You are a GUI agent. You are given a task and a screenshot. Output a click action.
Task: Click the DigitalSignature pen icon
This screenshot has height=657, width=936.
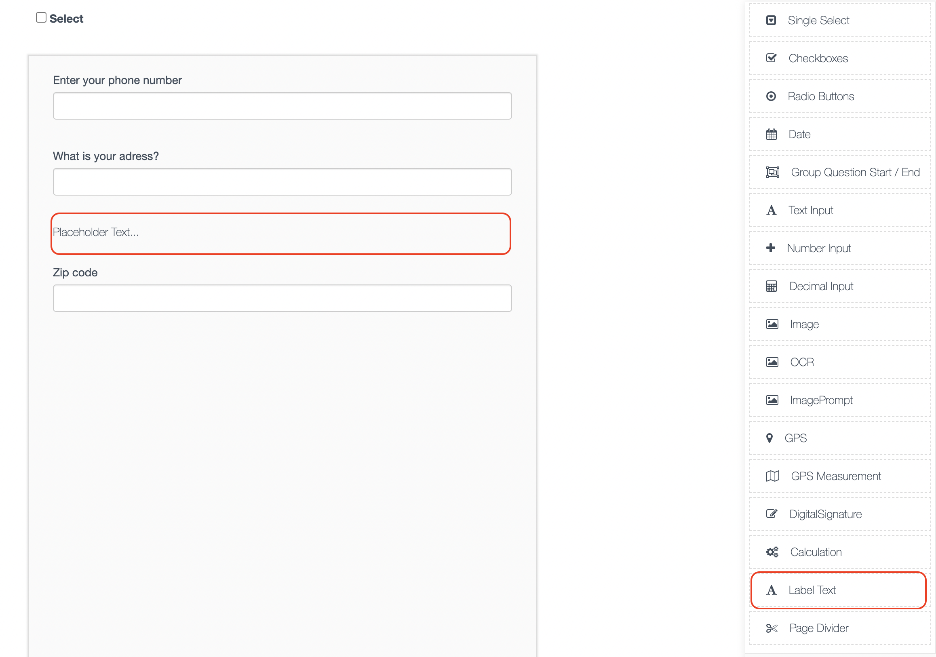coord(771,514)
